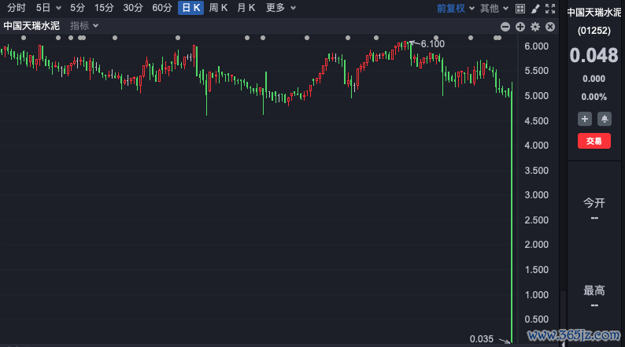Click the 最高 highest price label
Viewport: 625px width, 347px height.
tap(594, 290)
